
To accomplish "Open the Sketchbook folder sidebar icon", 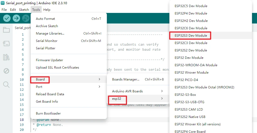I will [x=6, y=30].
